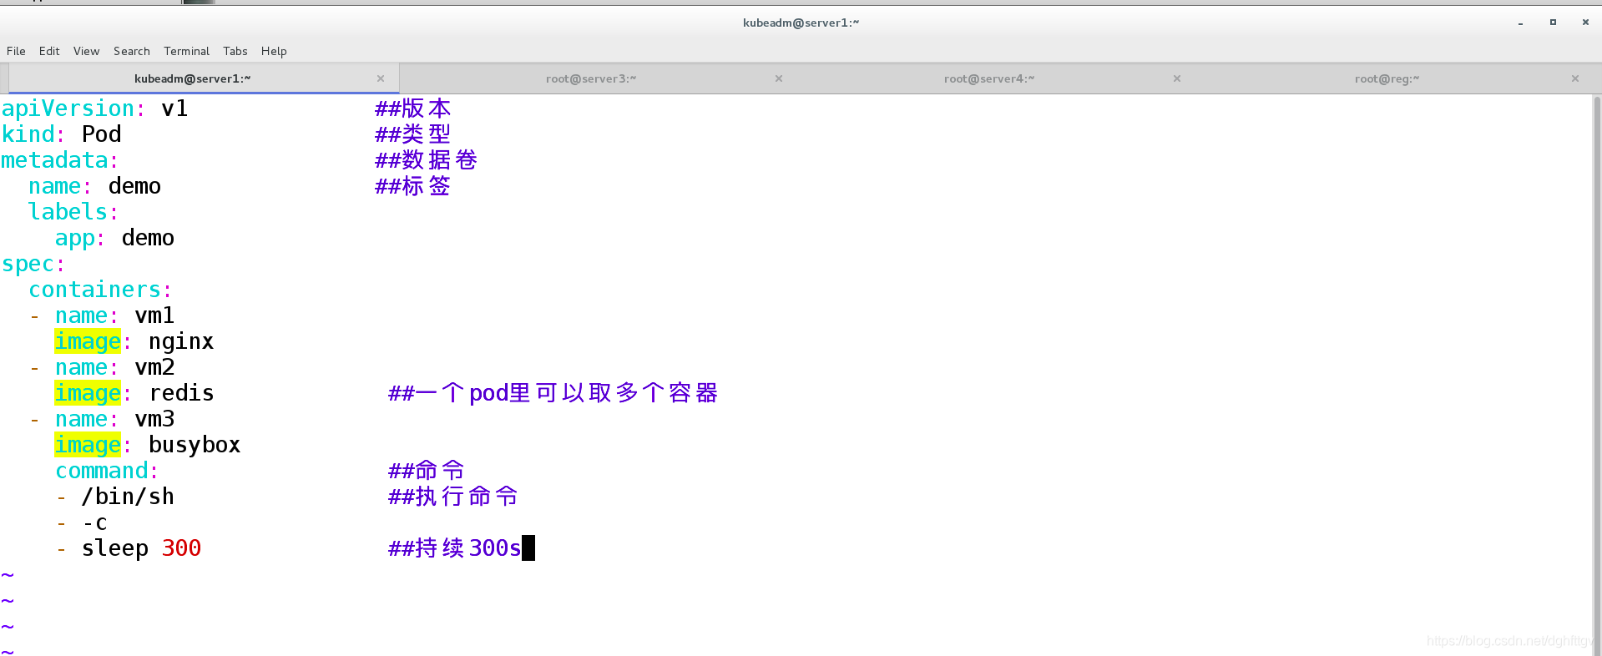Close the root@server3 tab
The width and height of the screenshot is (1602, 656).
coord(779,78)
